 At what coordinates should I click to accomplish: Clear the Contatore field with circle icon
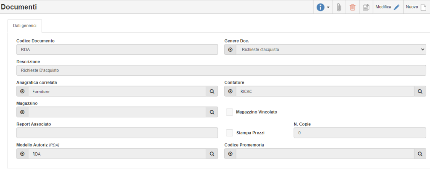pos(231,91)
